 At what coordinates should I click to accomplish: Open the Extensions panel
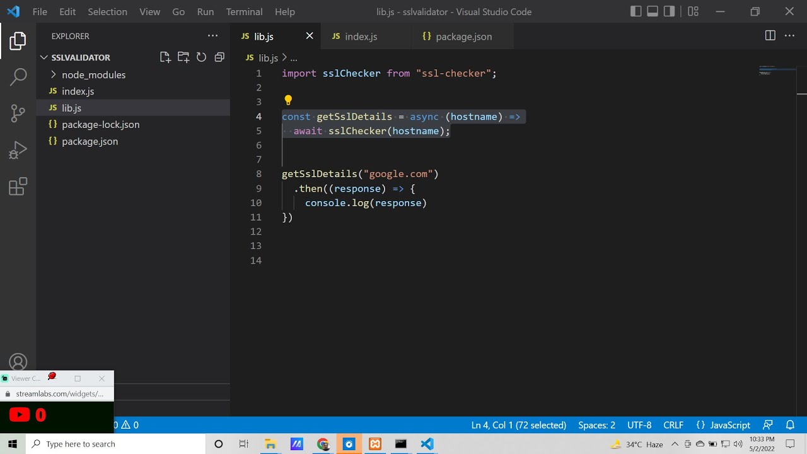(18, 186)
